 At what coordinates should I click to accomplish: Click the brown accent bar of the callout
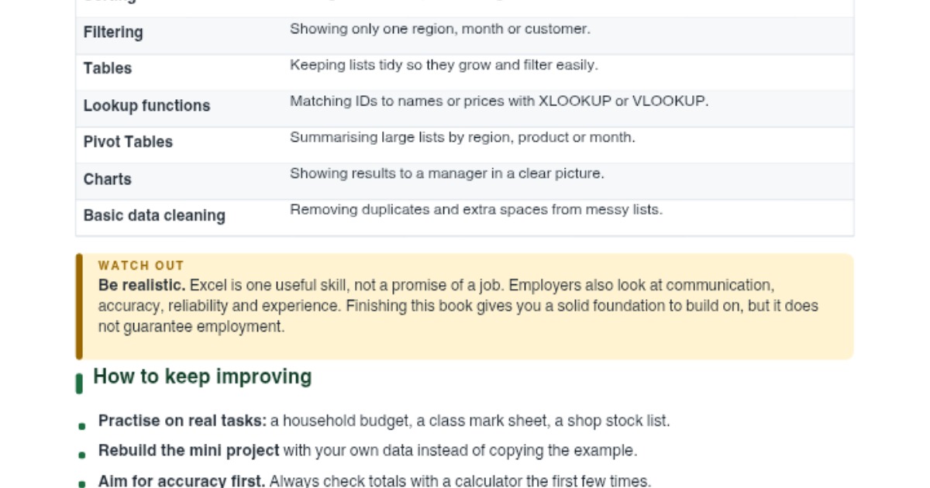click(79, 307)
